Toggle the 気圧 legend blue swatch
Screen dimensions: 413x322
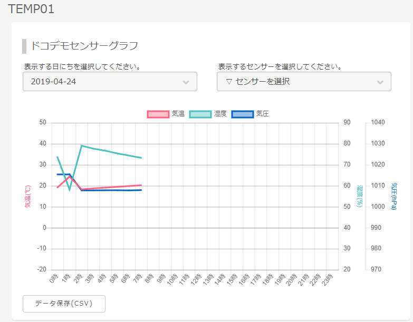pyautogui.click(x=243, y=114)
